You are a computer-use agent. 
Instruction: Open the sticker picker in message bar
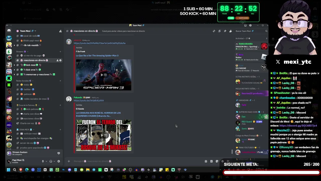[217, 161]
